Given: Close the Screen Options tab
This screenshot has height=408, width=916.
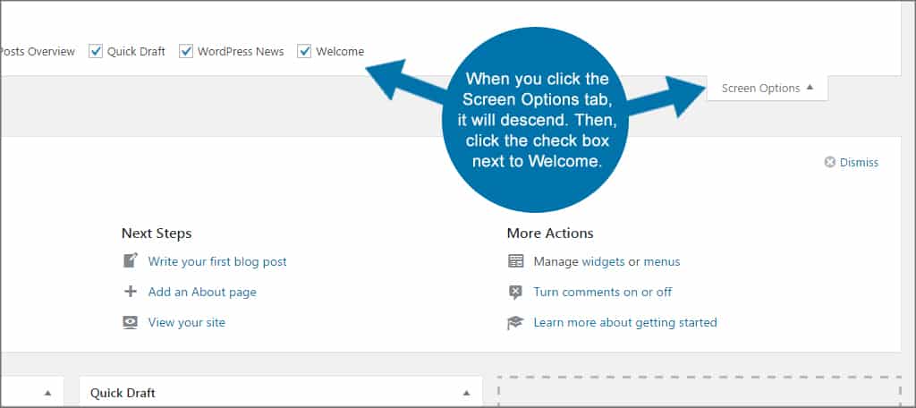Looking at the screenshot, I should [x=767, y=88].
